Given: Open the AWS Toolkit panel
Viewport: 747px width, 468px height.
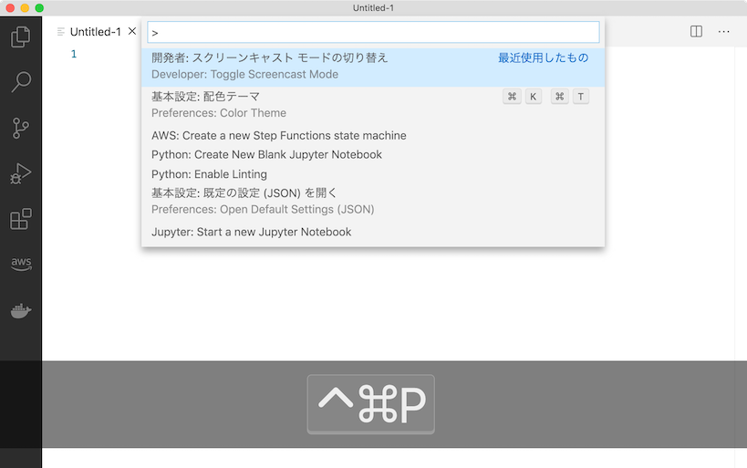Looking at the screenshot, I should (x=21, y=264).
